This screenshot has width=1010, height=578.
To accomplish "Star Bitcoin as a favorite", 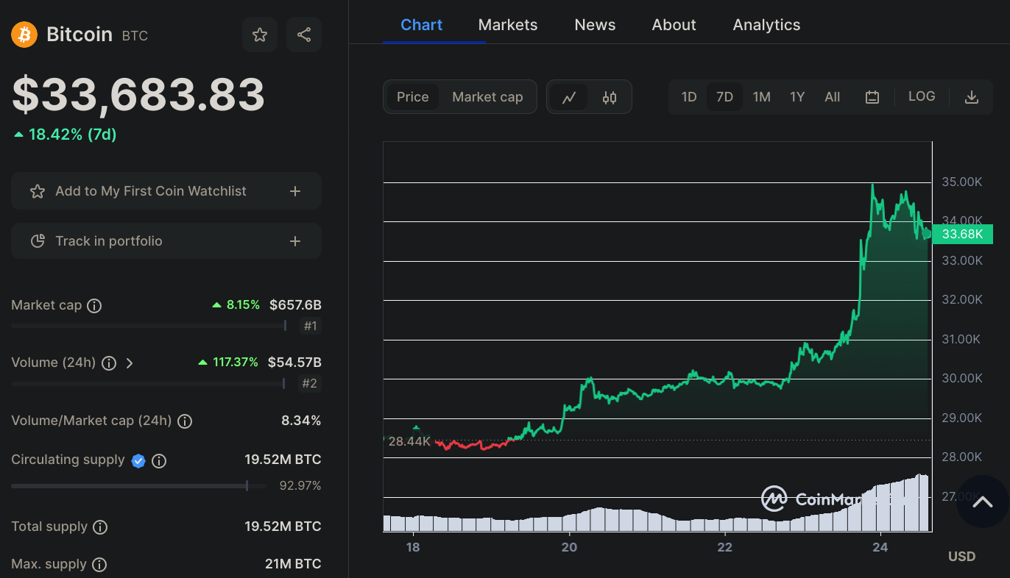I will [x=260, y=35].
